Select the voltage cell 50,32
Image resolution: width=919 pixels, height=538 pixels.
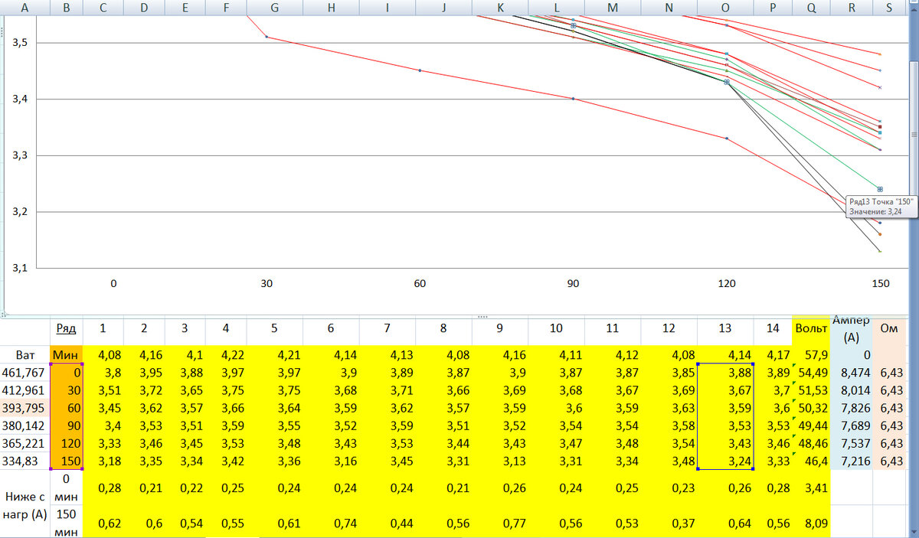pos(811,408)
